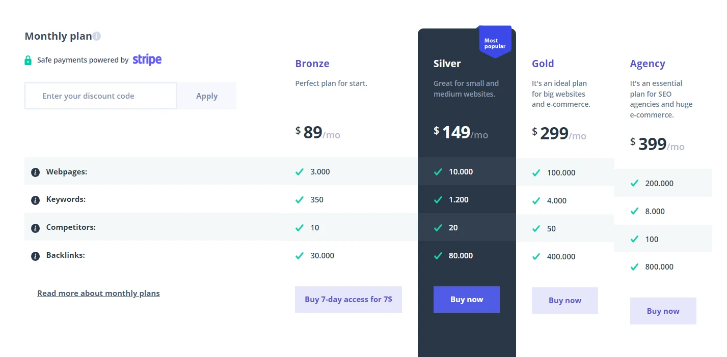727x357 pixels.
Task: Click the info icon next to Backlinks
Action: 35,256
